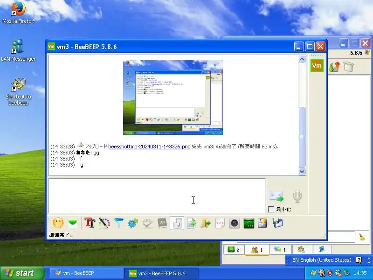Focus the message input text box
Screen dimensions: 373x280
pos(157,196)
